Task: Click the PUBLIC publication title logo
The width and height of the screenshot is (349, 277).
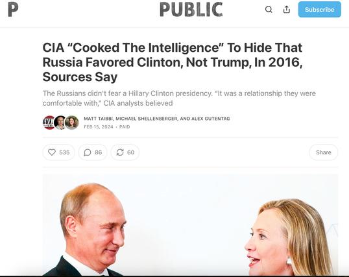Action: [191, 9]
